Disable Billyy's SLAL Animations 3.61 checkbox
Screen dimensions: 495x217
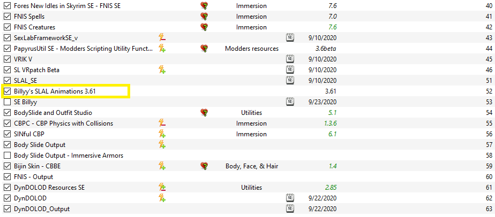[7, 91]
